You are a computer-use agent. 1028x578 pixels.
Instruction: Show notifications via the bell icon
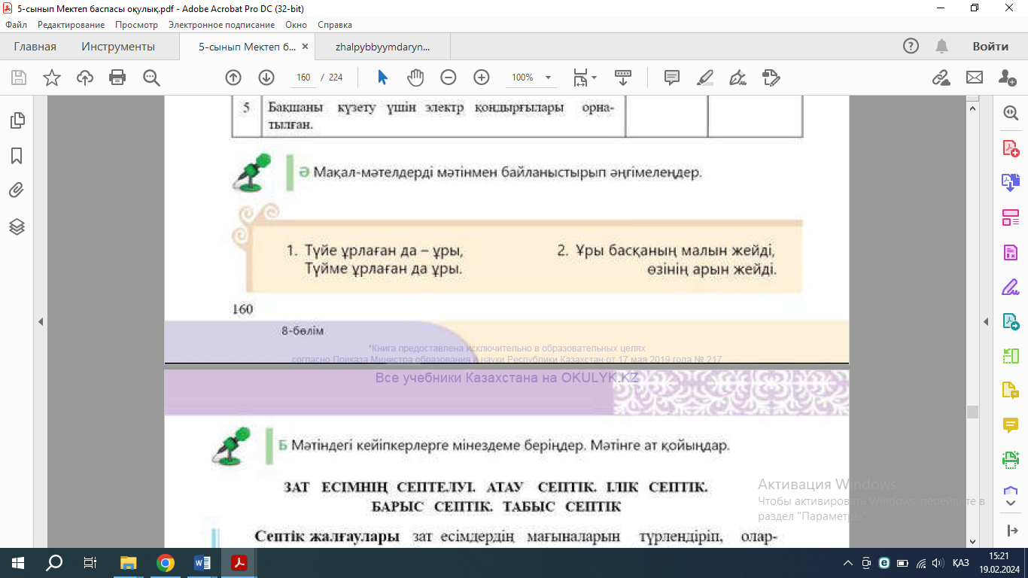941,47
